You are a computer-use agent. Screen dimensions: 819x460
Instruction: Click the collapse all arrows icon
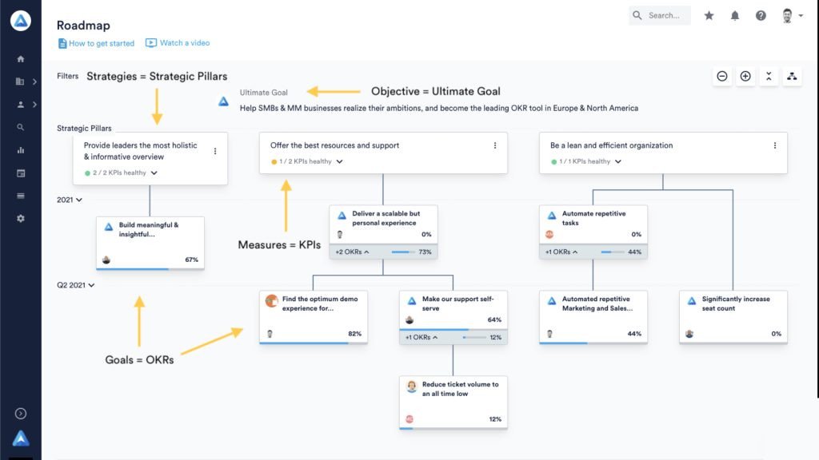click(x=769, y=76)
